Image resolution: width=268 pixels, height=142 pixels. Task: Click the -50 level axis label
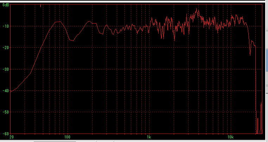click(6, 112)
